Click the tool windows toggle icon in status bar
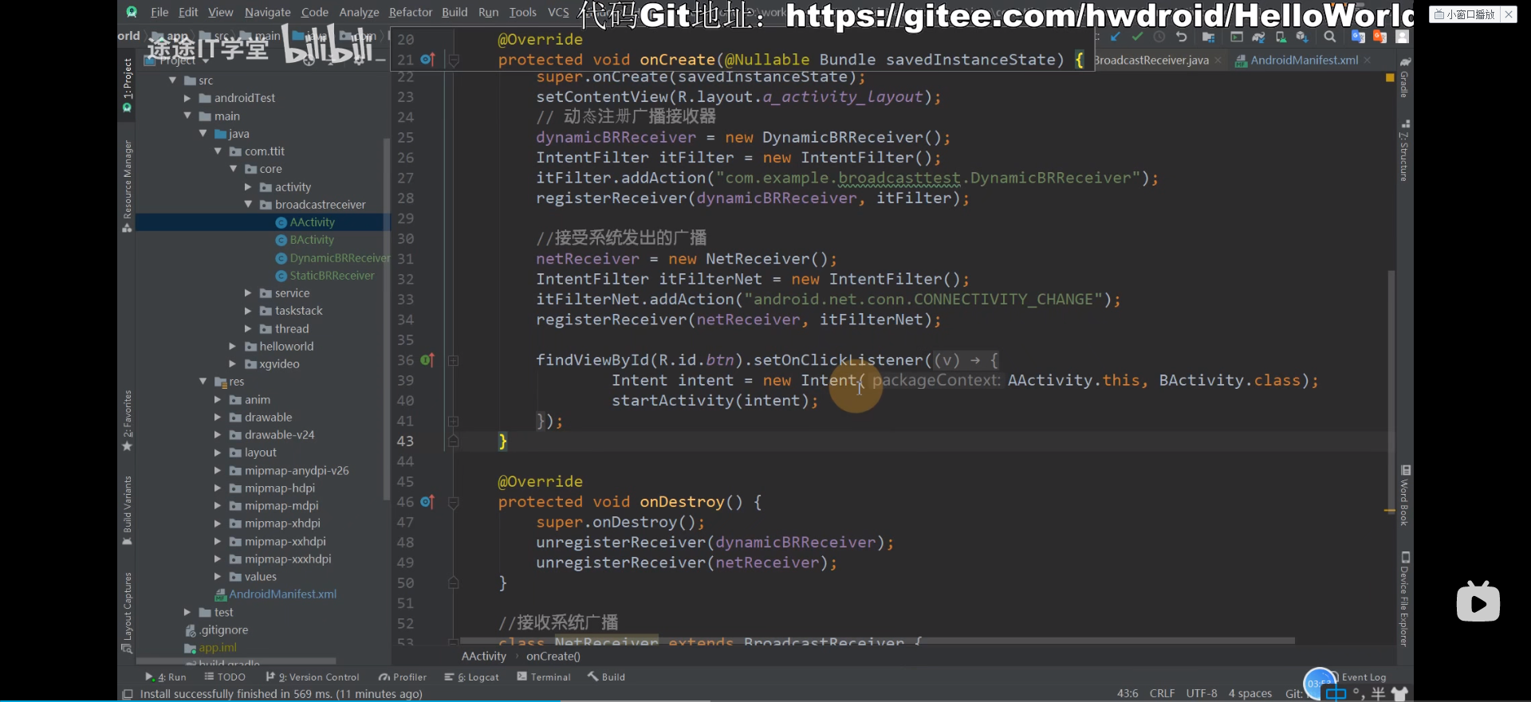1531x702 pixels. pos(128,694)
